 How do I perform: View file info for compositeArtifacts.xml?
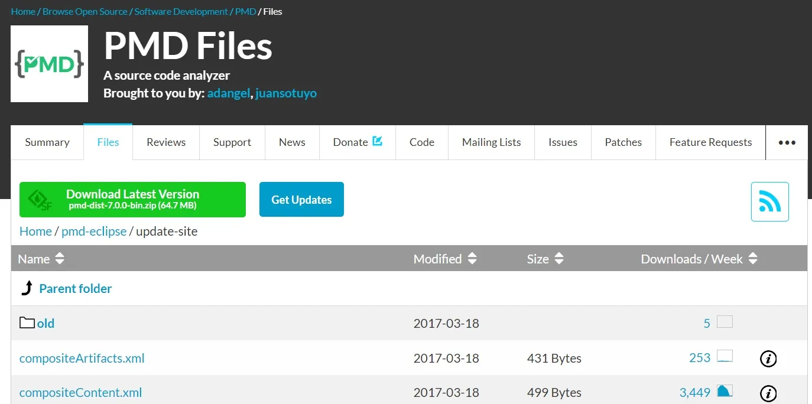(768, 358)
